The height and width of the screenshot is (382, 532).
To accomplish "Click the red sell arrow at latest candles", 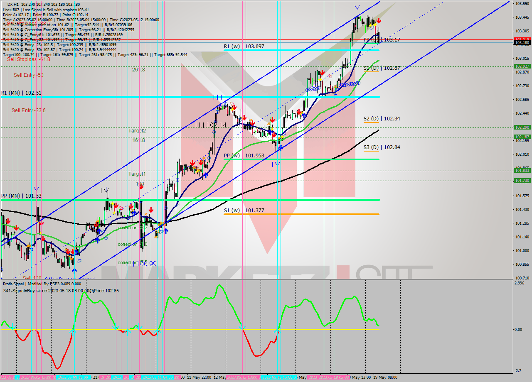I will pos(379,21).
